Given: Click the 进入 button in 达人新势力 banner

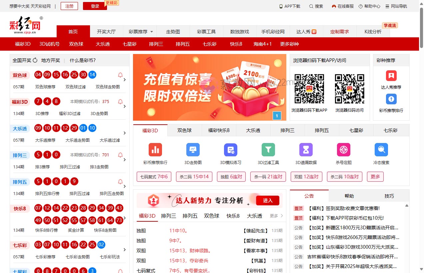Looking at the screenshot, I should point(268,200).
